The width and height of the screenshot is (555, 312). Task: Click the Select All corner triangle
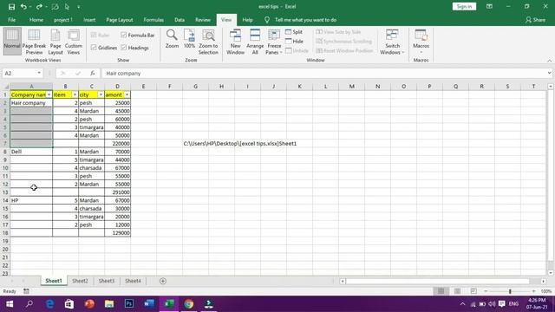6,87
